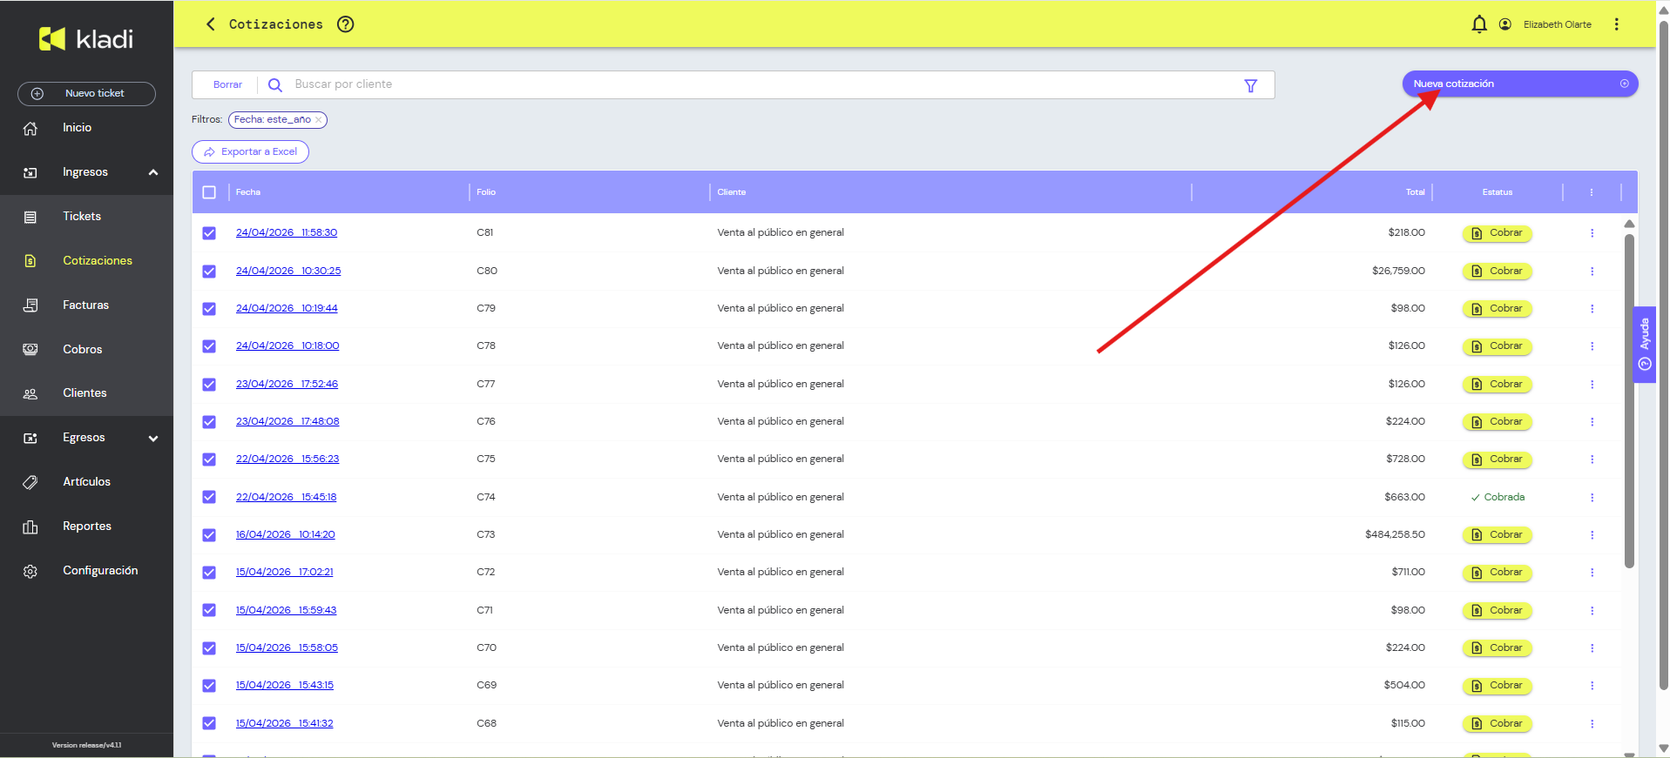
Task: Click Cobrar for folio C81
Action: 1497,233
